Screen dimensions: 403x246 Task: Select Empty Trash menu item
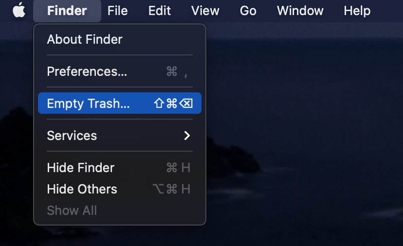(89, 104)
